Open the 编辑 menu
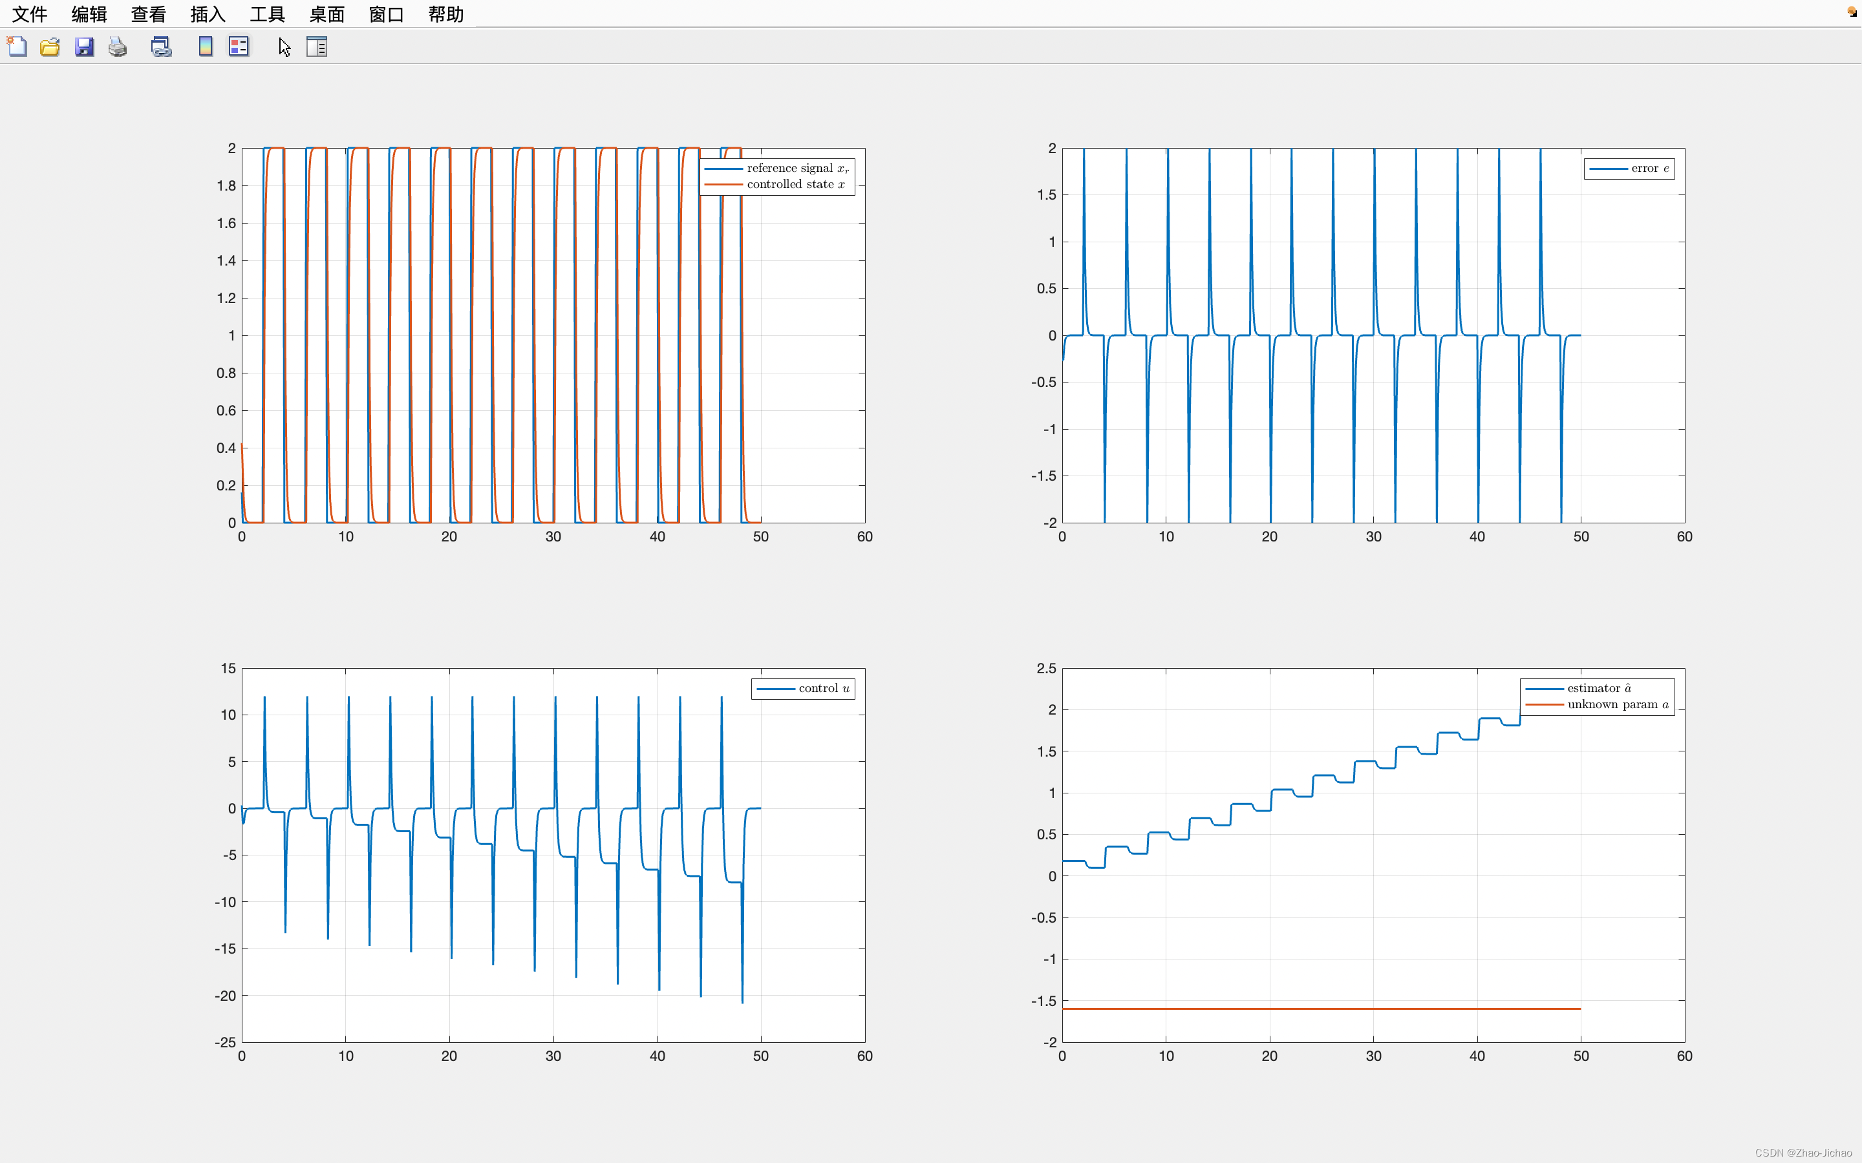 (x=89, y=14)
